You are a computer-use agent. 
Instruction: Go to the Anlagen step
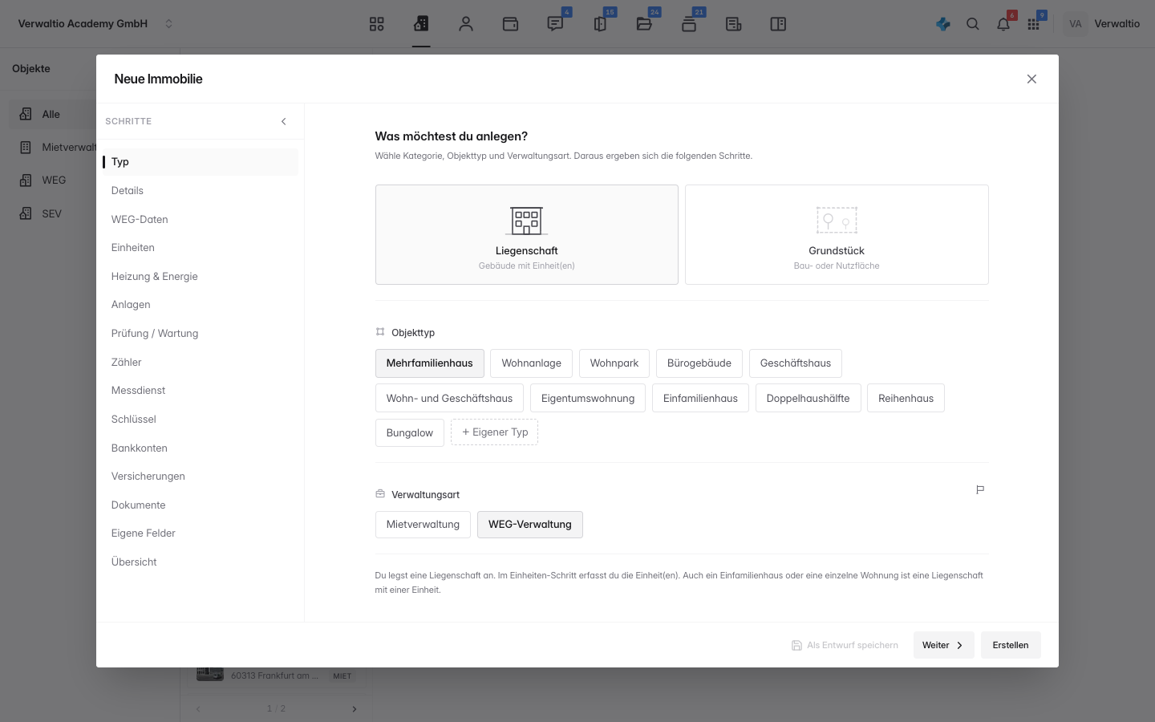coord(201,305)
